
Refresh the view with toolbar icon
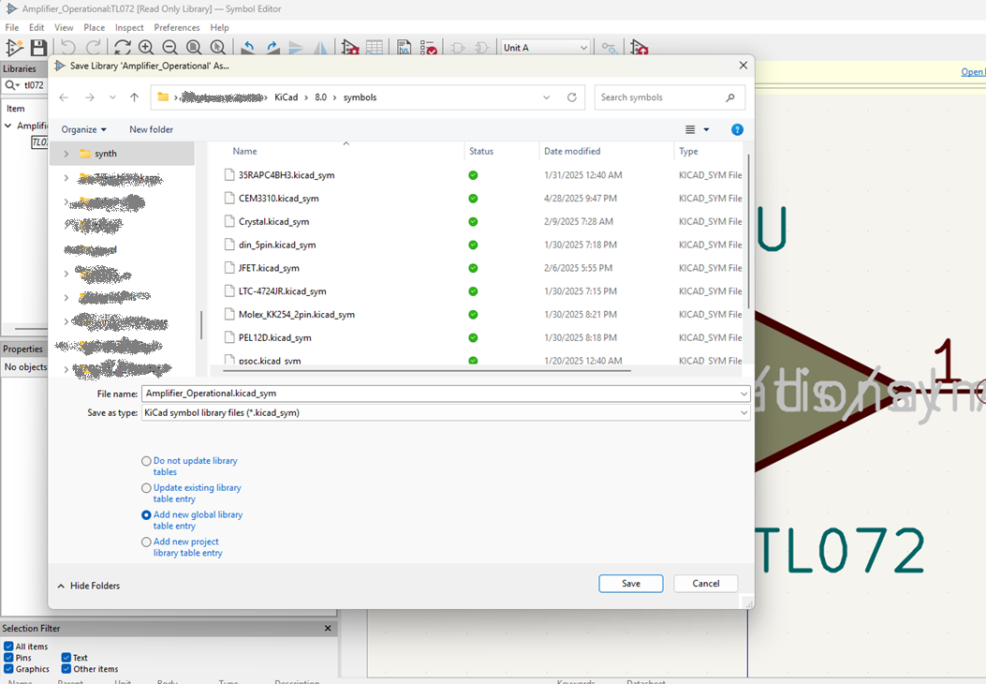(122, 48)
